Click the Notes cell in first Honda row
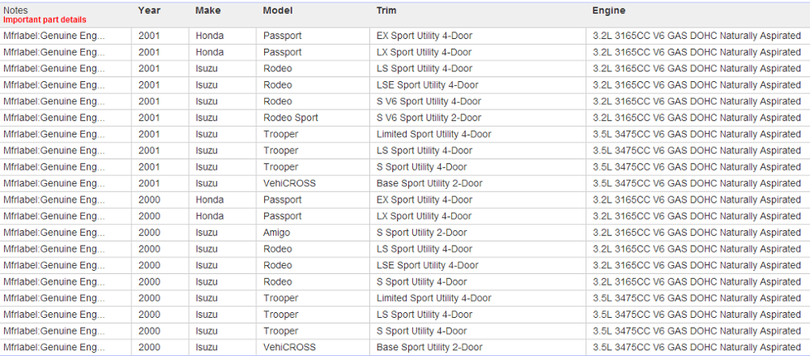 click(66, 36)
